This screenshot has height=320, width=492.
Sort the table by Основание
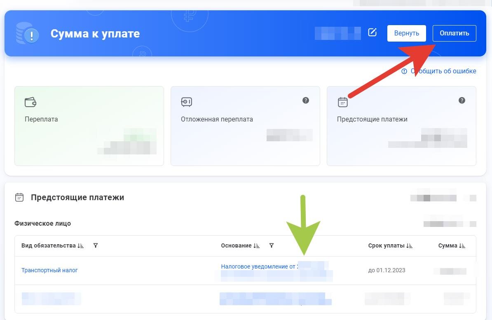pos(256,245)
